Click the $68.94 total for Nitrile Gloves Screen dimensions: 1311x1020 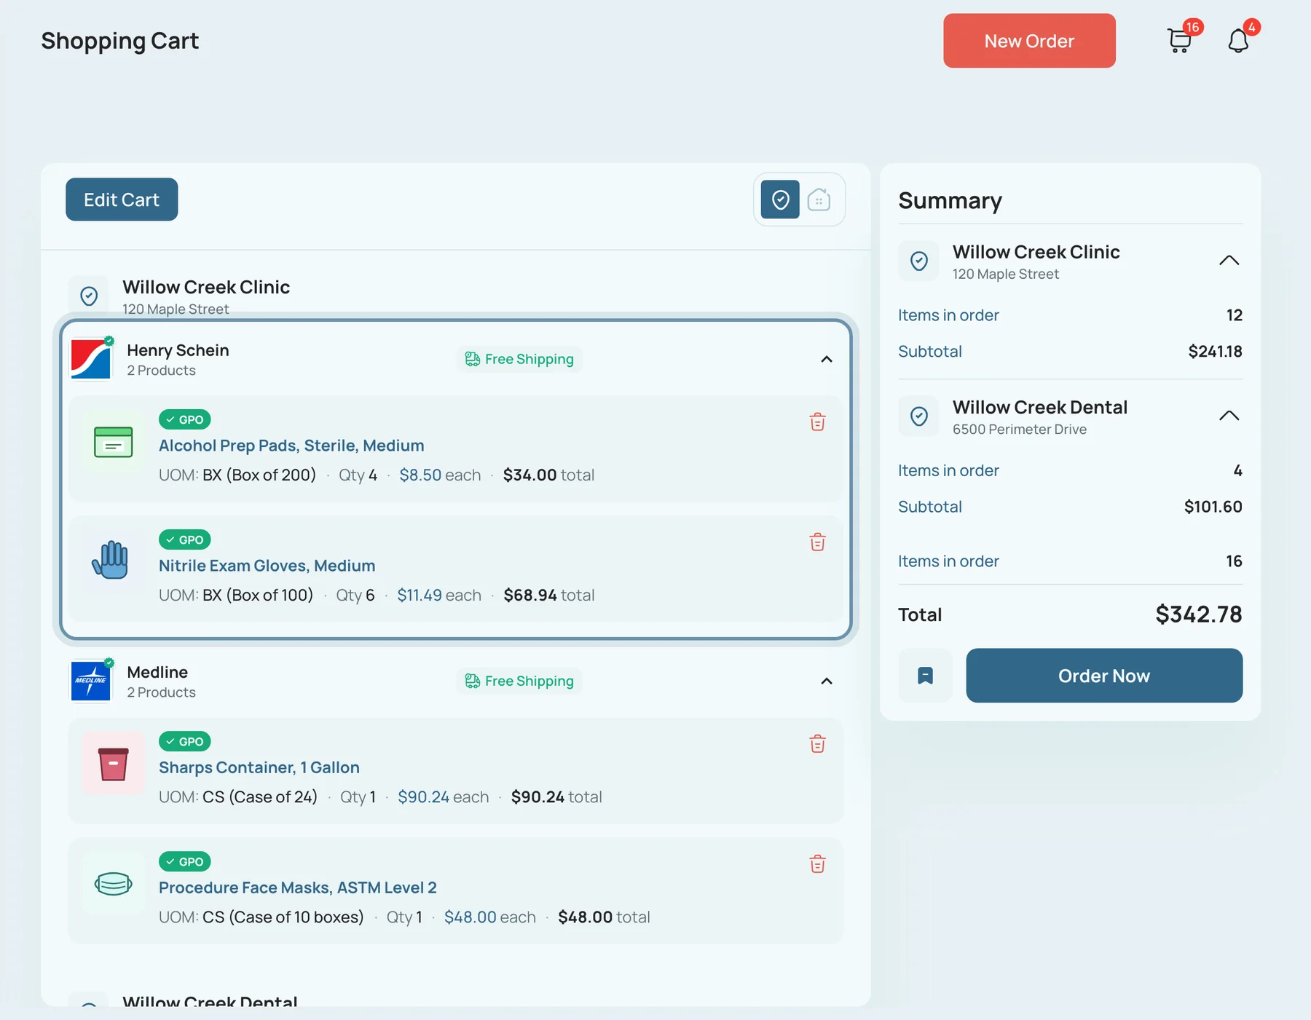[530, 596]
